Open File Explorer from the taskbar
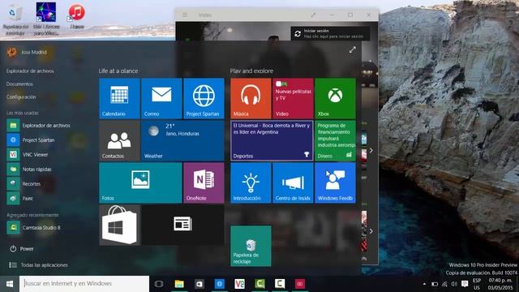Screen dimensions: 519x292 [179, 284]
